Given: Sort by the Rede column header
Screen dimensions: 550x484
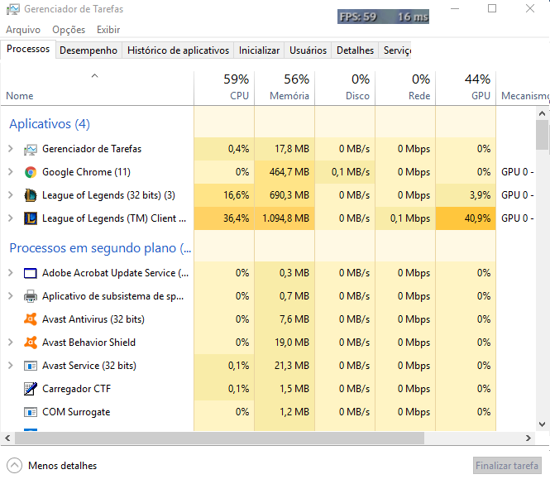Looking at the screenshot, I should [x=405, y=88].
